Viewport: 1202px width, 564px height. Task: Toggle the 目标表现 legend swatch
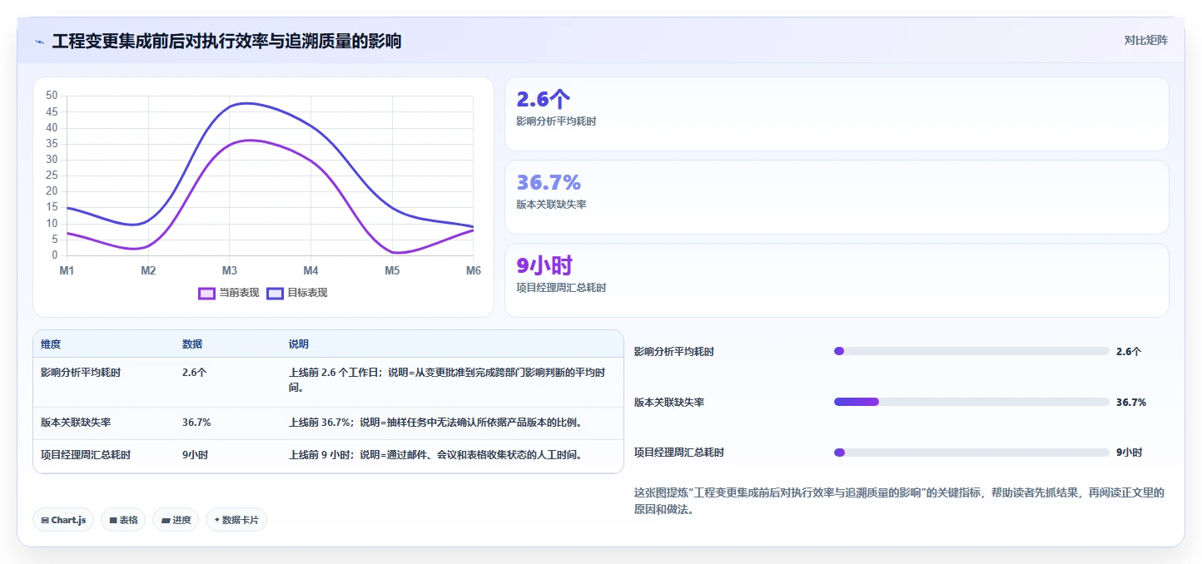[276, 293]
